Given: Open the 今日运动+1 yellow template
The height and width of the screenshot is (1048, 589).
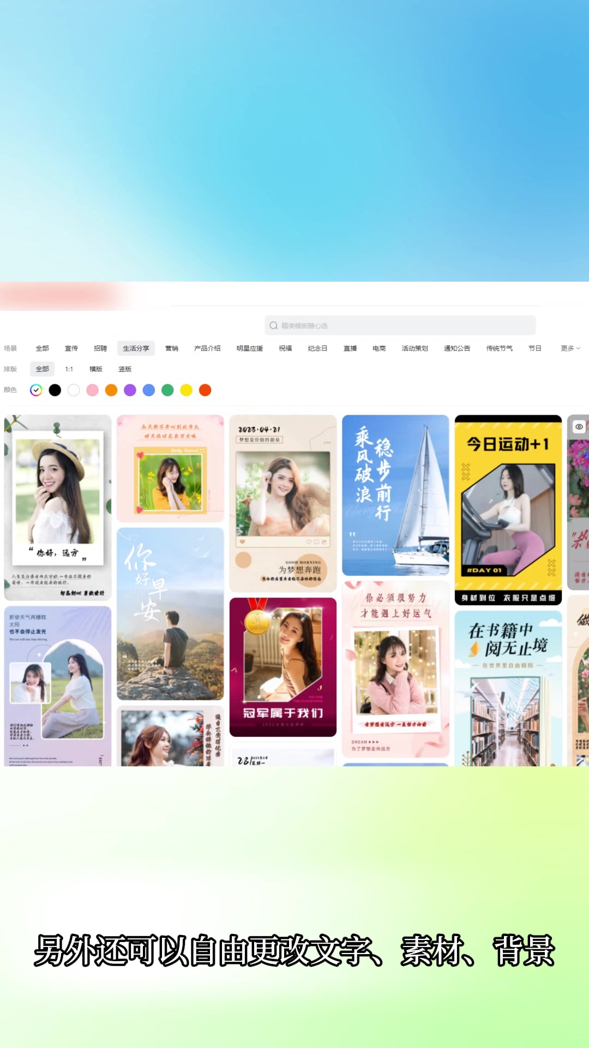Looking at the screenshot, I should click(508, 510).
